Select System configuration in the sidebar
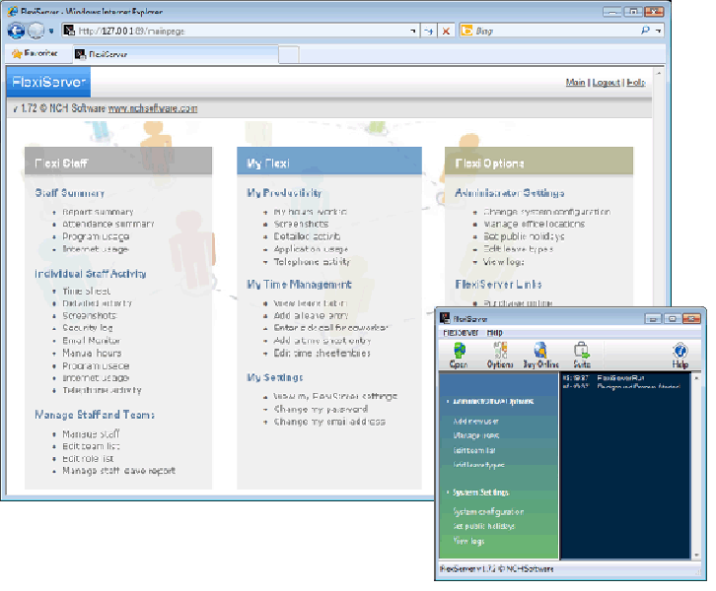The width and height of the screenshot is (716, 591). click(487, 512)
